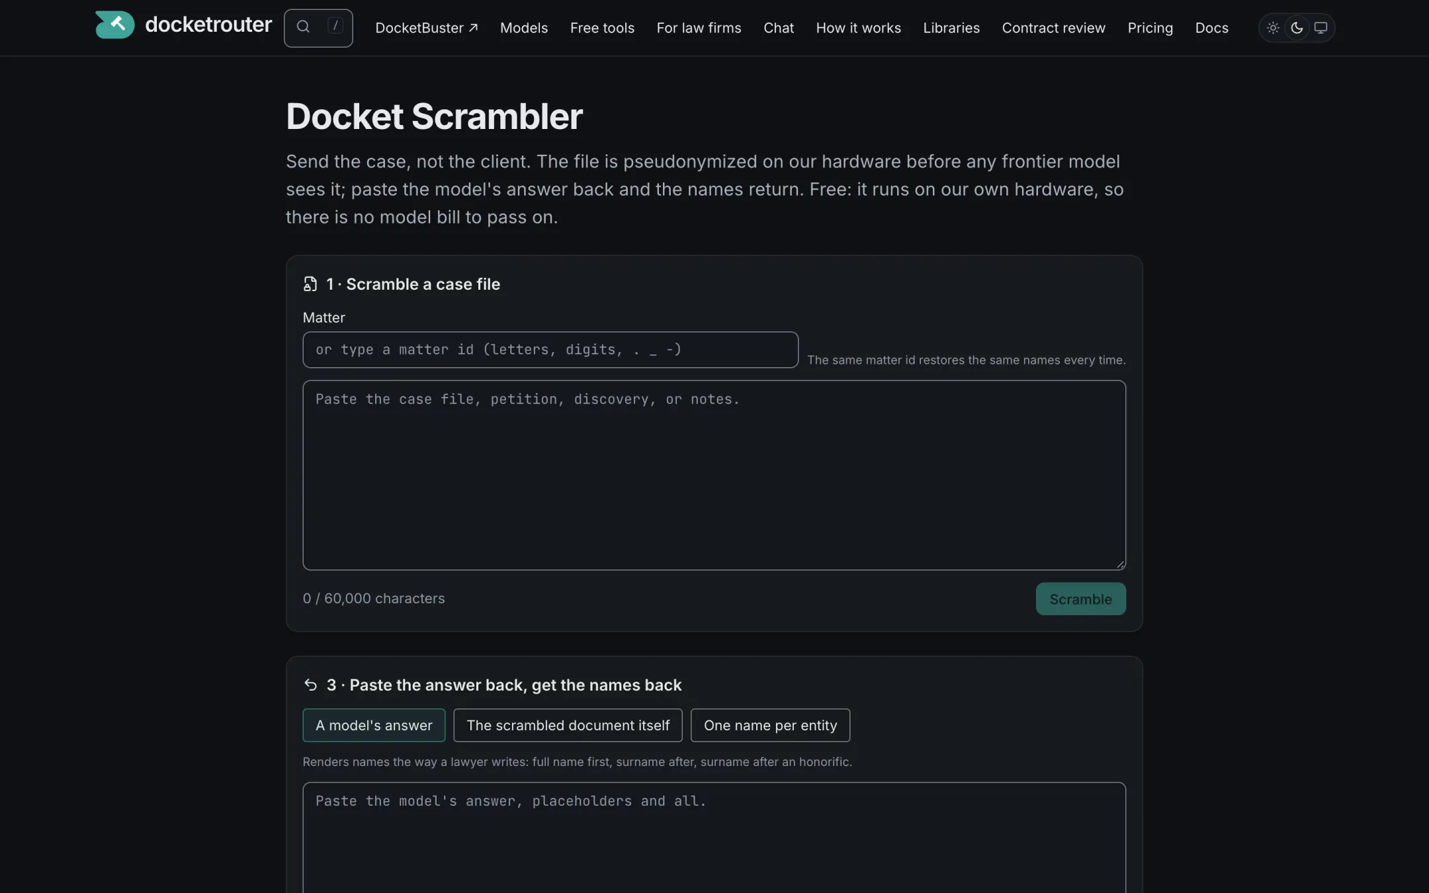Click the scramble file icon beside step 1
Screen dimensions: 1429x893
click(310, 284)
